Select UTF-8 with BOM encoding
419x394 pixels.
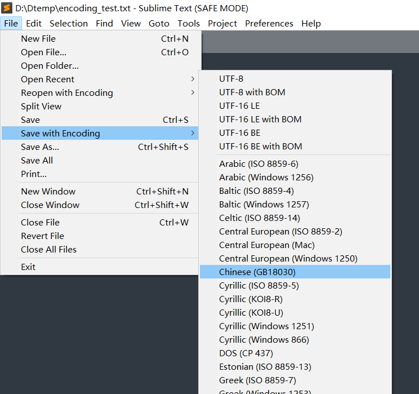tap(295, 92)
